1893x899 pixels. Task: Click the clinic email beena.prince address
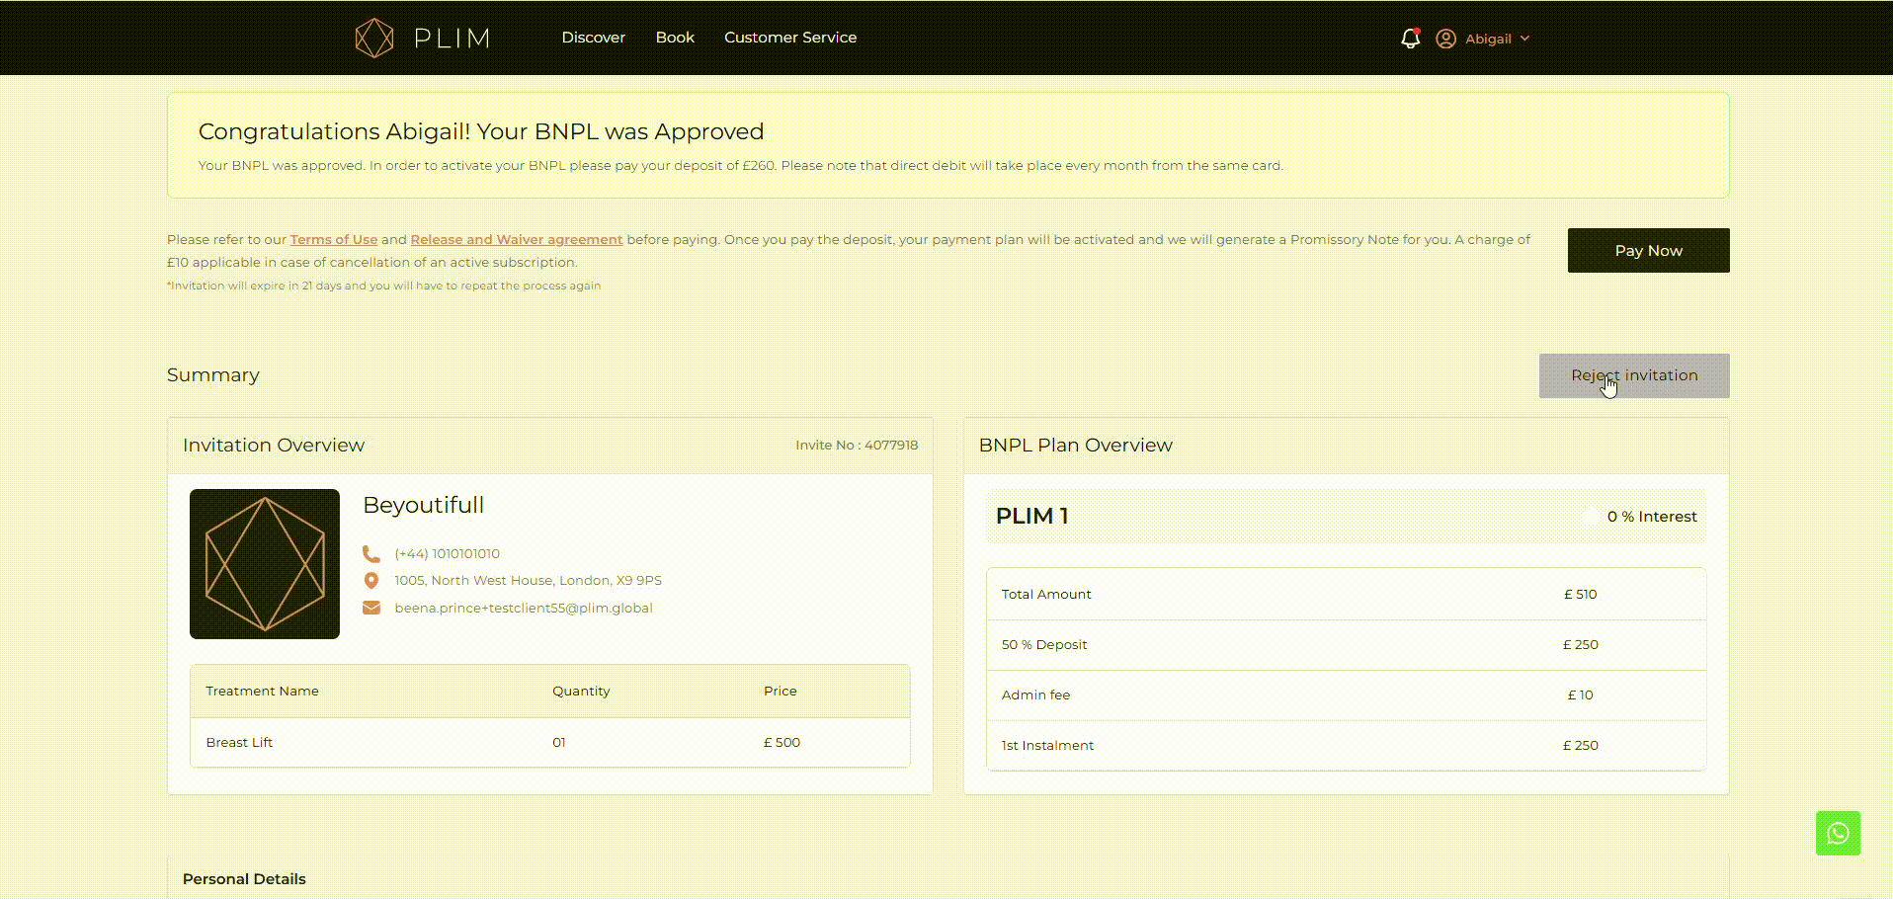pyautogui.click(x=524, y=608)
